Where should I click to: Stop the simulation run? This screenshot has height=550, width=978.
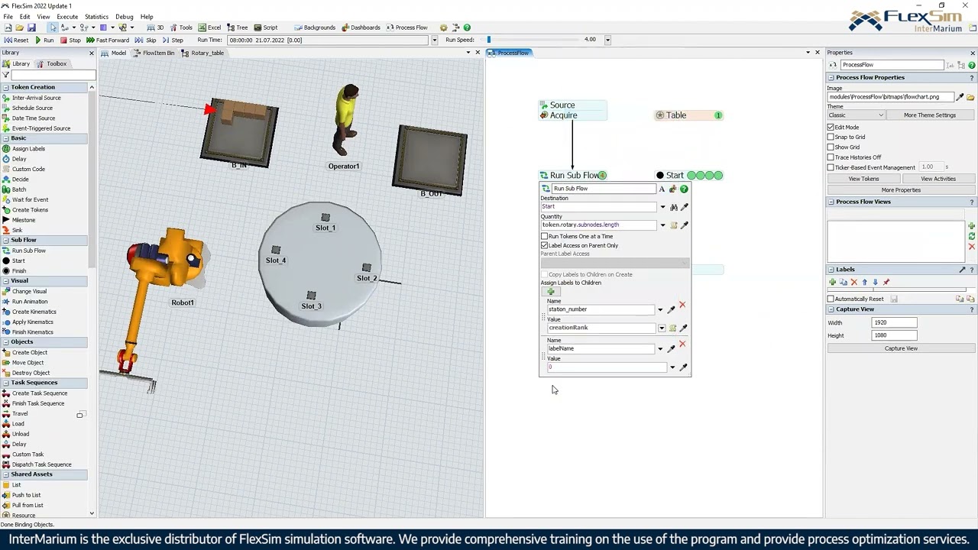tap(70, 40)
